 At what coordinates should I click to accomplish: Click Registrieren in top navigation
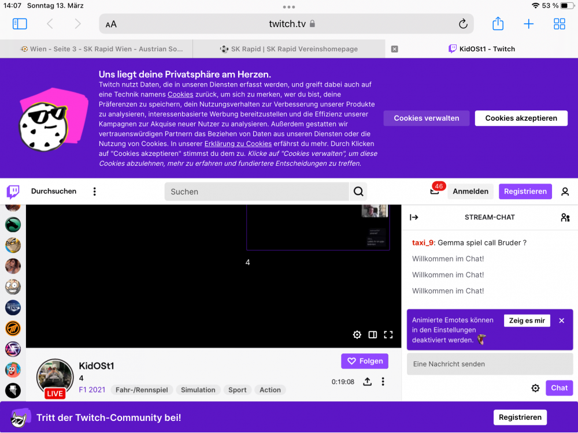click(525, 192)
